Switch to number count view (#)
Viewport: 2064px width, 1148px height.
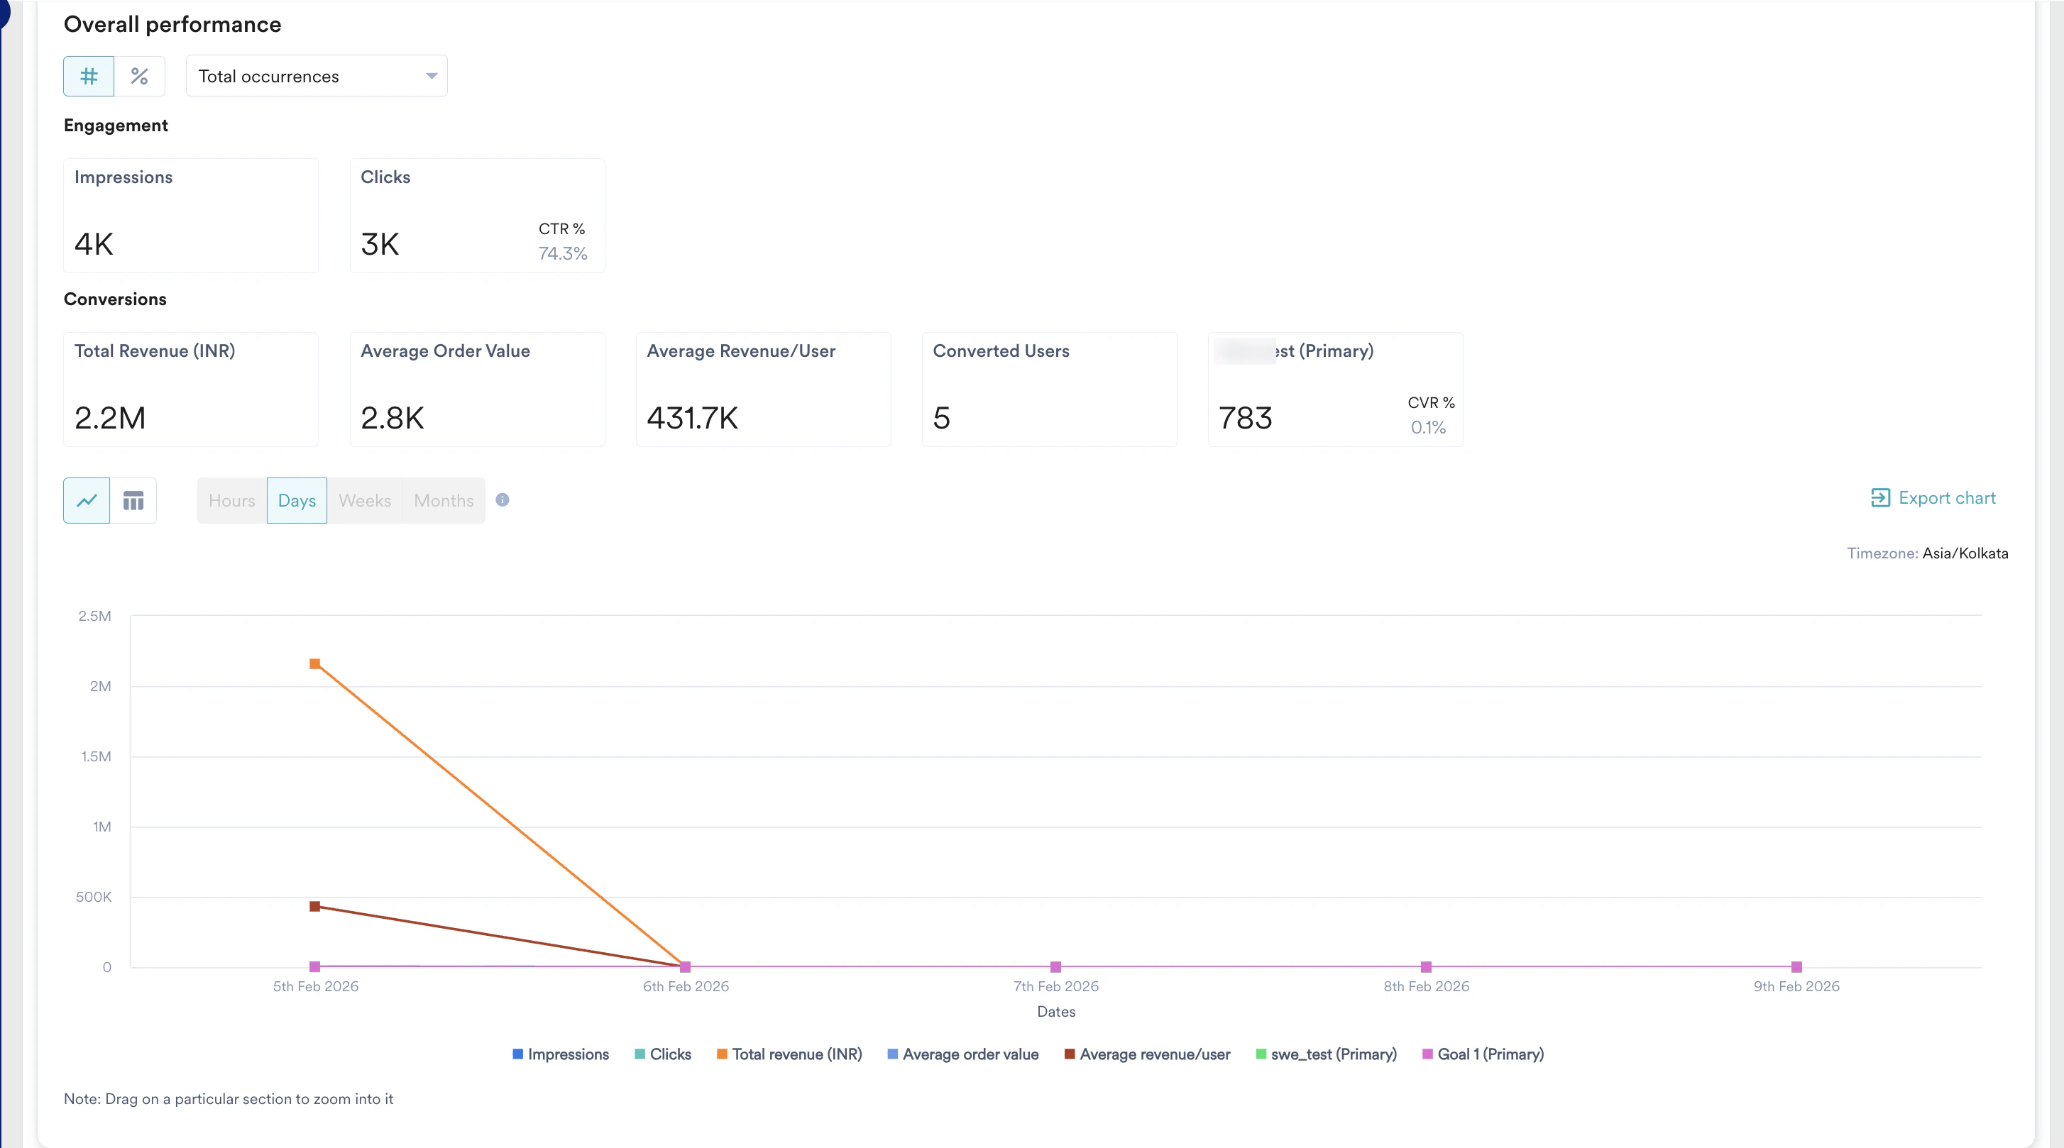click(x=88, y=76)
